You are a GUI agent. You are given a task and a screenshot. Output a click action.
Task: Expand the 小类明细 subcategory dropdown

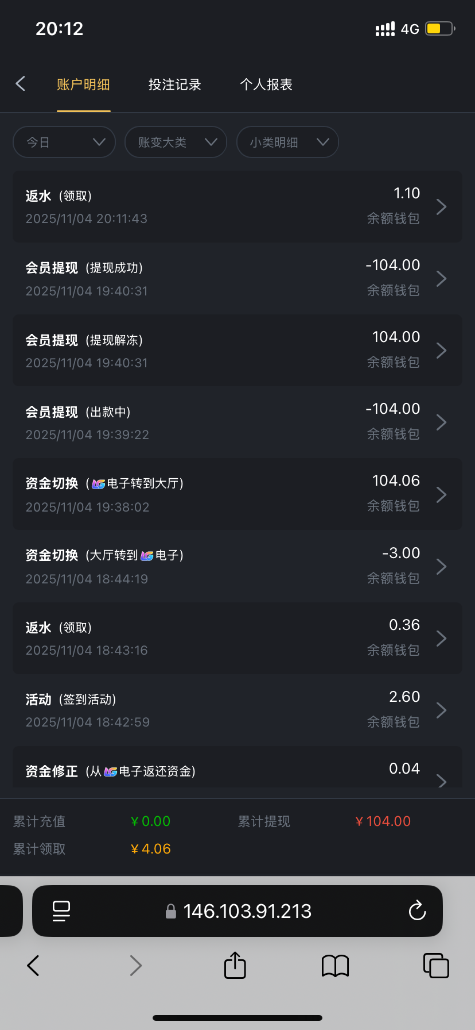click(287, 142)
